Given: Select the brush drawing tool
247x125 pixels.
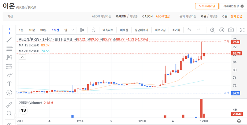Looking at the screenshot, I should click(9, 75).
